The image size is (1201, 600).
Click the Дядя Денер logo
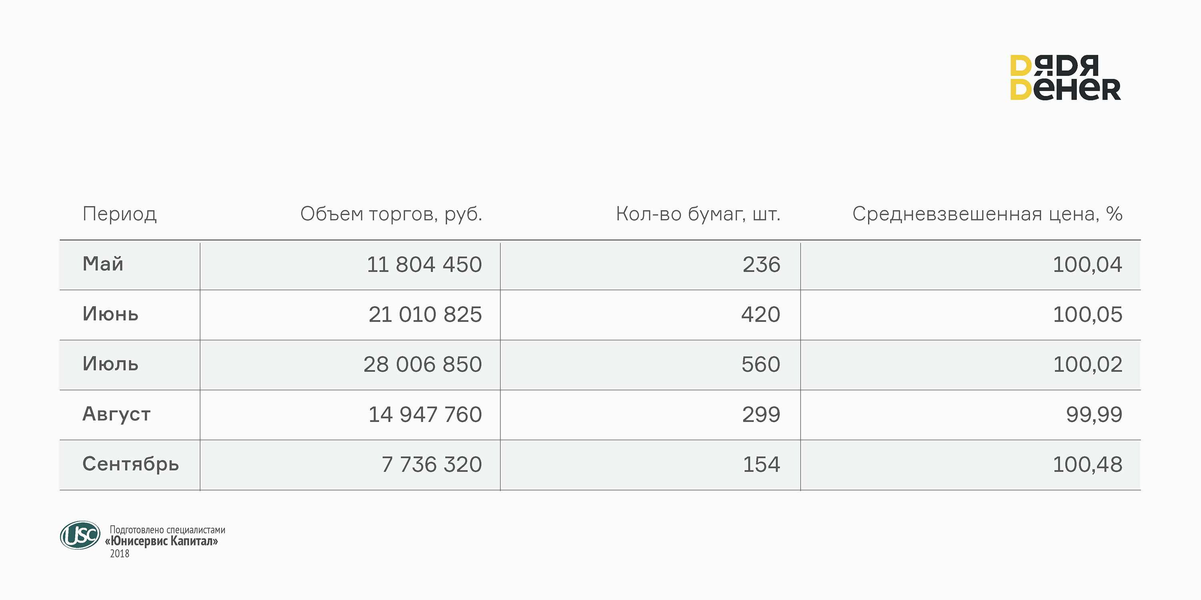click(x=1065, y=78)
